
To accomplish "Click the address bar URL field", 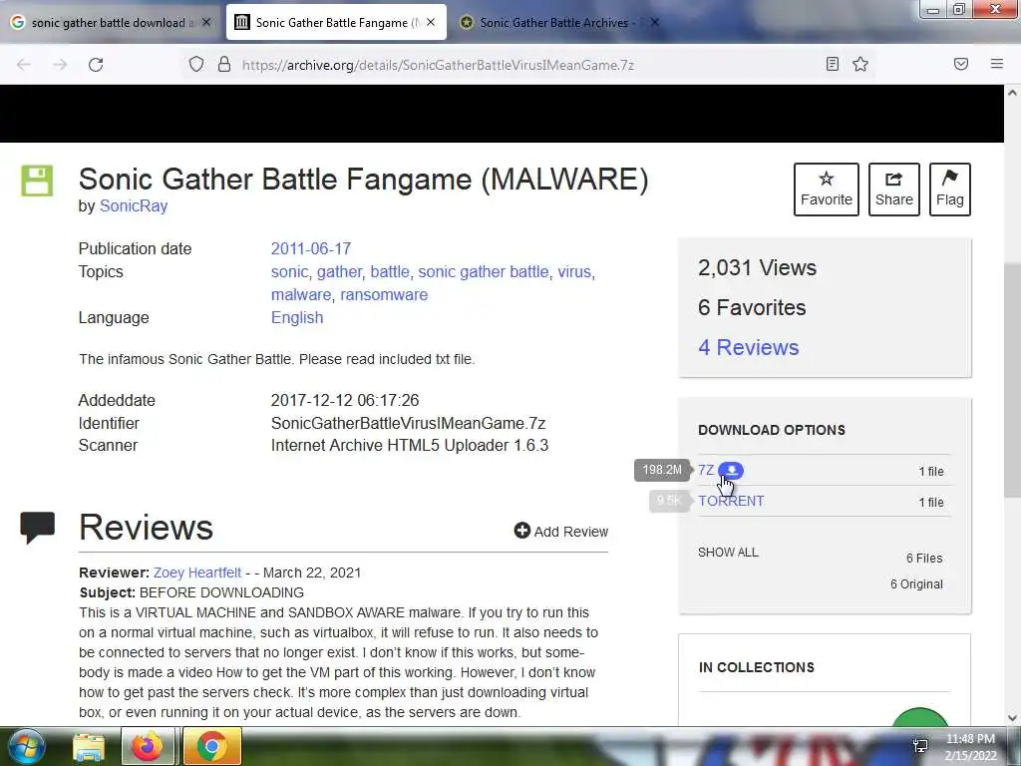I will [x=438, y=65].
